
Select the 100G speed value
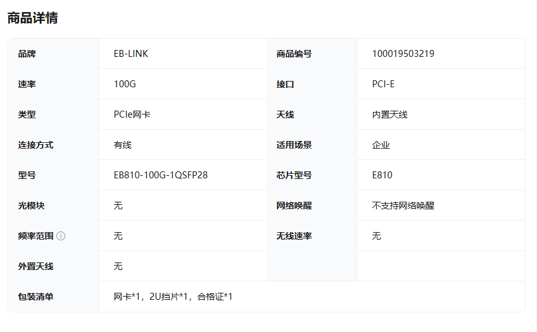coord(125,84)
